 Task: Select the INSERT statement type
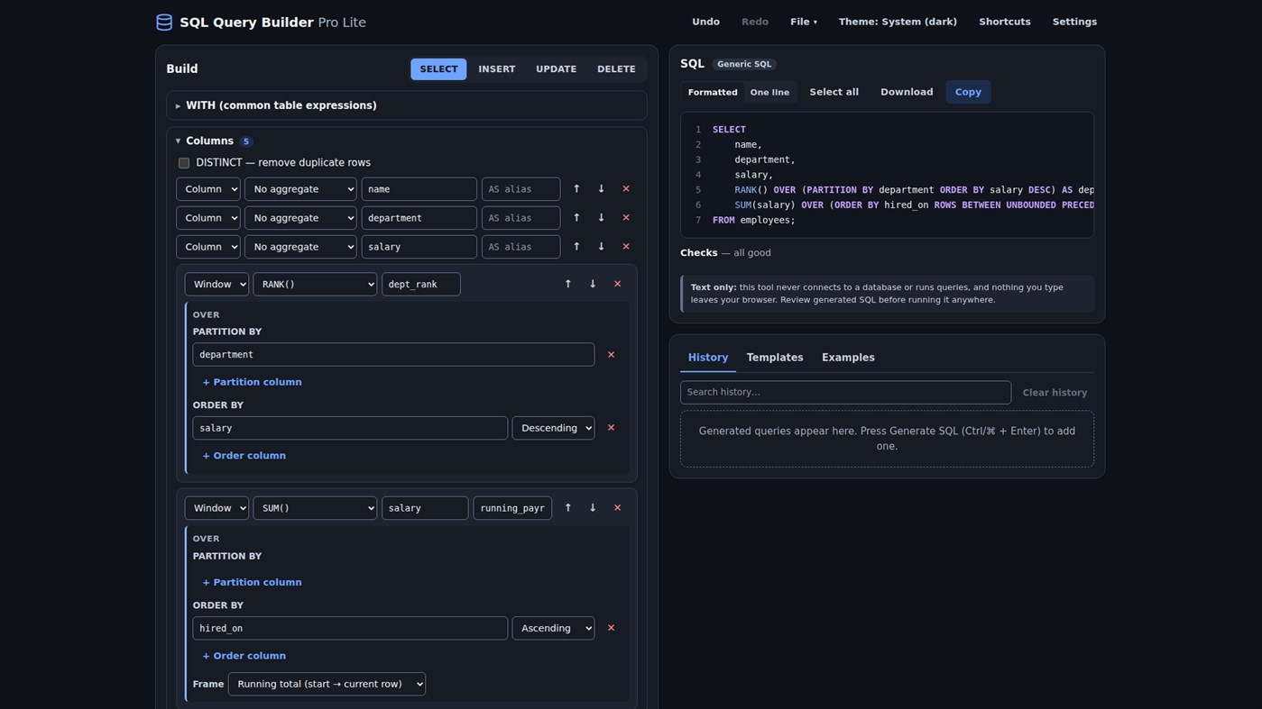tap(497, 69)
